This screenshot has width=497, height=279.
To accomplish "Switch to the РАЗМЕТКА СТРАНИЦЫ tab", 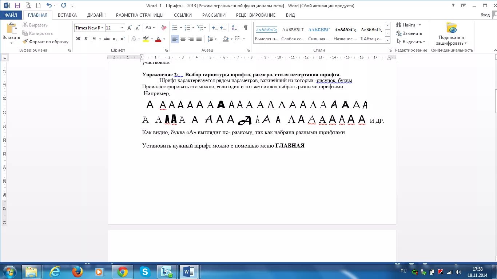I will pos(140,15).
